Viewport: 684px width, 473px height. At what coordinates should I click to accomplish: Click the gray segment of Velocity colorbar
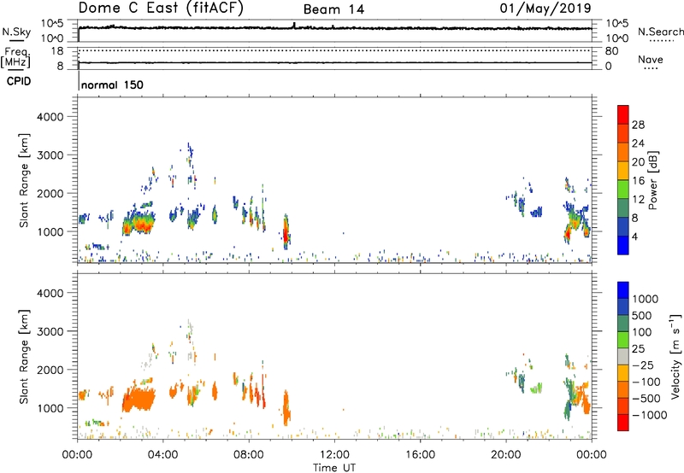tap(623, 356)
